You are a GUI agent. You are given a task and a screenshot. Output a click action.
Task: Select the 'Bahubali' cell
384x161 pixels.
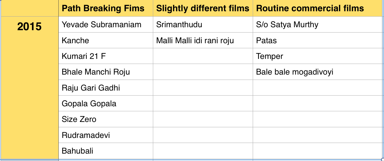[x=77, y=151]
